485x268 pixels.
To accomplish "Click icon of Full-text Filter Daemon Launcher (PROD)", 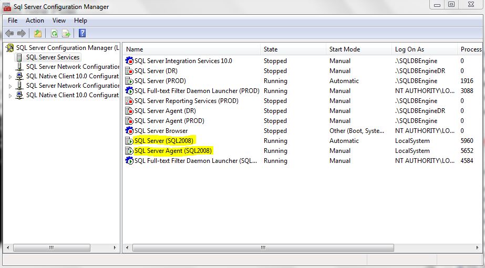I will pyautogui.click(x=129, y=91).
